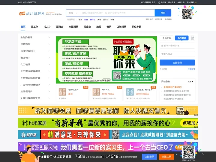Click the 虹原风尚 intern recruitment banner

click(x=108, y=147)
